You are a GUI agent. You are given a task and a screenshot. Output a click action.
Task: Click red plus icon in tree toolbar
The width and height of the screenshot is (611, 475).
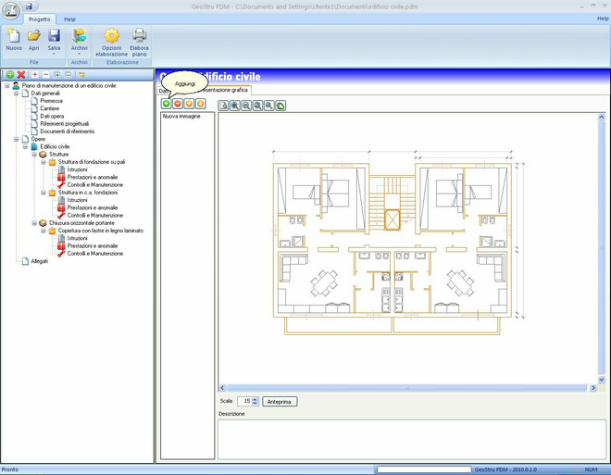point(35,74)
